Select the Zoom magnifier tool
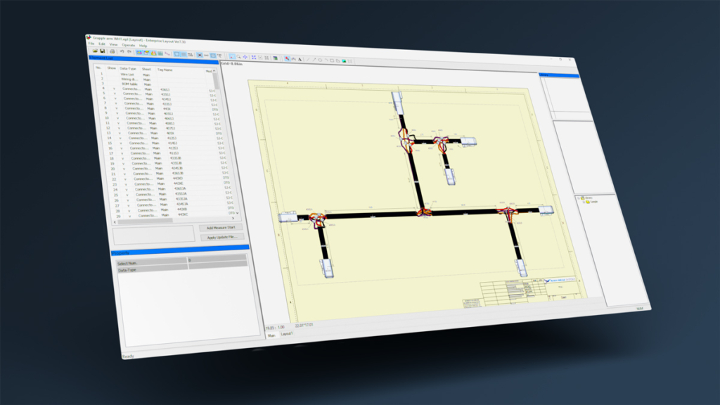The width and height of the screenshot is (720, 405). [238, 57]
